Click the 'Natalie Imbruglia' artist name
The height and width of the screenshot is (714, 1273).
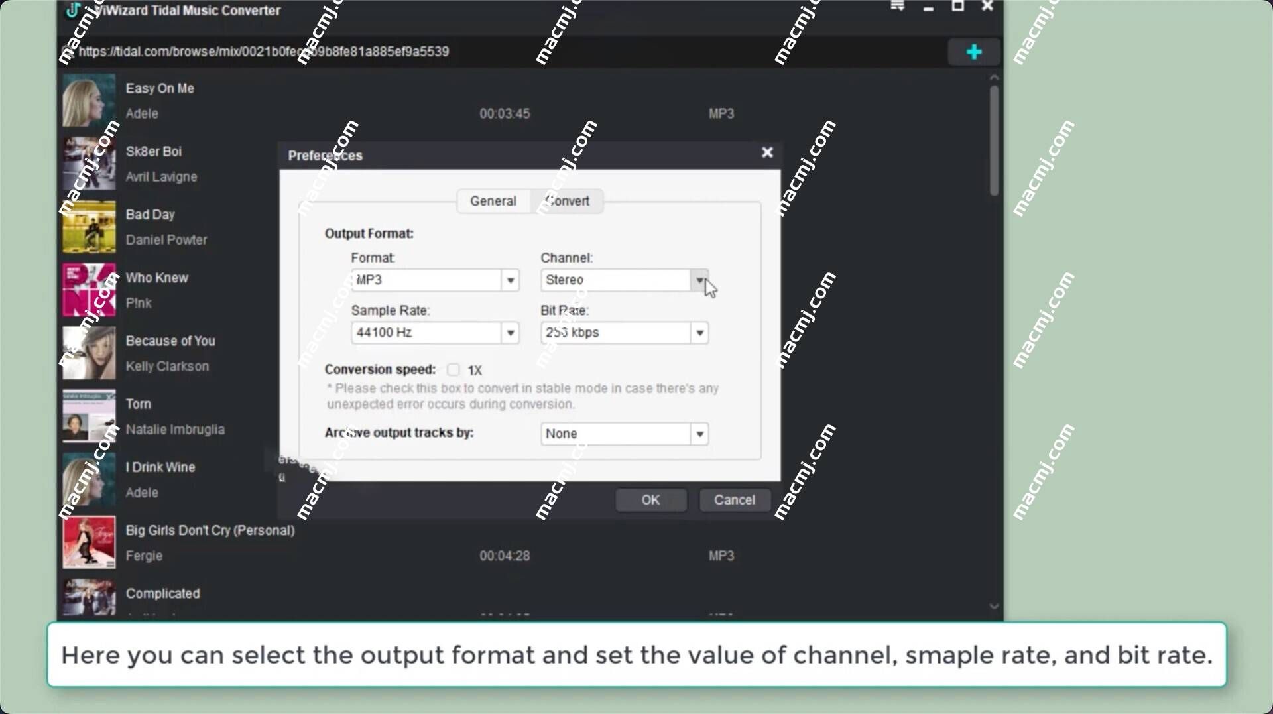click(175, 430)
